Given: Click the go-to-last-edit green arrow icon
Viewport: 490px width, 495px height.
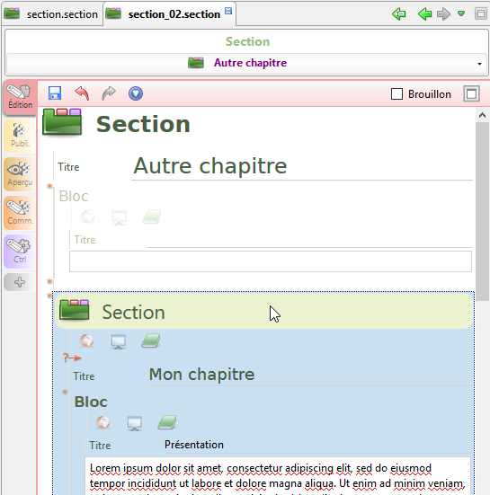Looking at the screenshot, I should (x=399, y=14).
